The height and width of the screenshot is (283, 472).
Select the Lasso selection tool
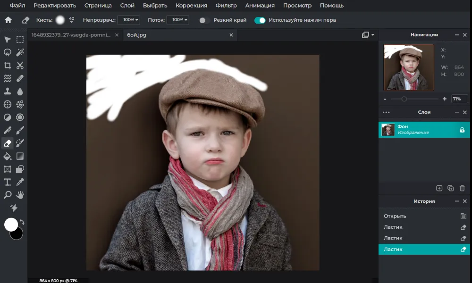click(x=8, y=52)
